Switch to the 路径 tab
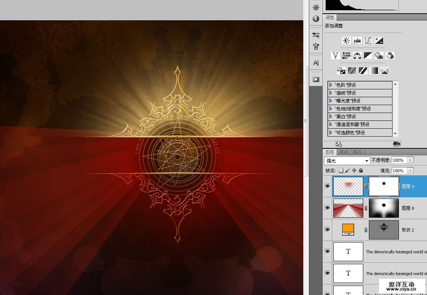Viewport: 427px width, 295px height. (x=358, y=152)
